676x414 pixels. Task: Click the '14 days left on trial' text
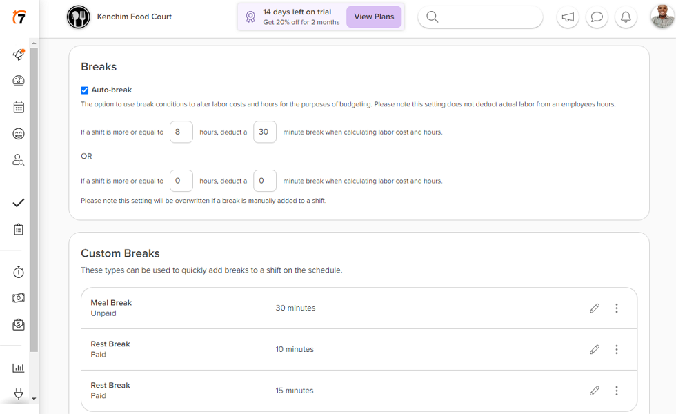297,12
